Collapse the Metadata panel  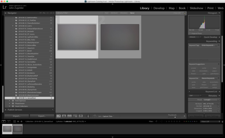point(219,96)
